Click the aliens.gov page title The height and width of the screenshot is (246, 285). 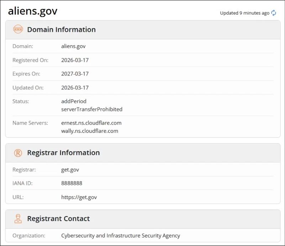(x=33, y=11)
